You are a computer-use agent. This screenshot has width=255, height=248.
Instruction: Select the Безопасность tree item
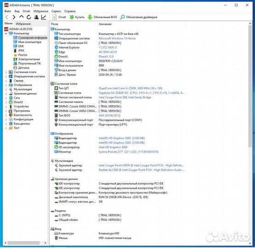pyautogui.click(x=21, y=115)
